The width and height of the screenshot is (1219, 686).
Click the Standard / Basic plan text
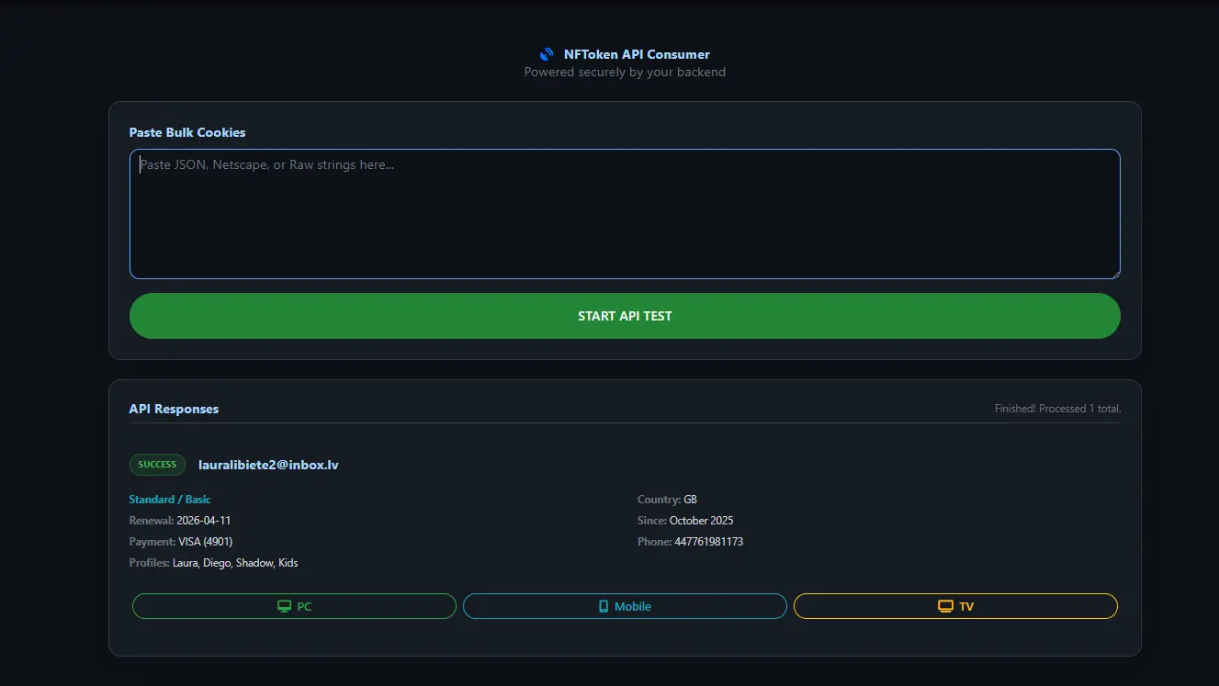click(x=170, y=500)
